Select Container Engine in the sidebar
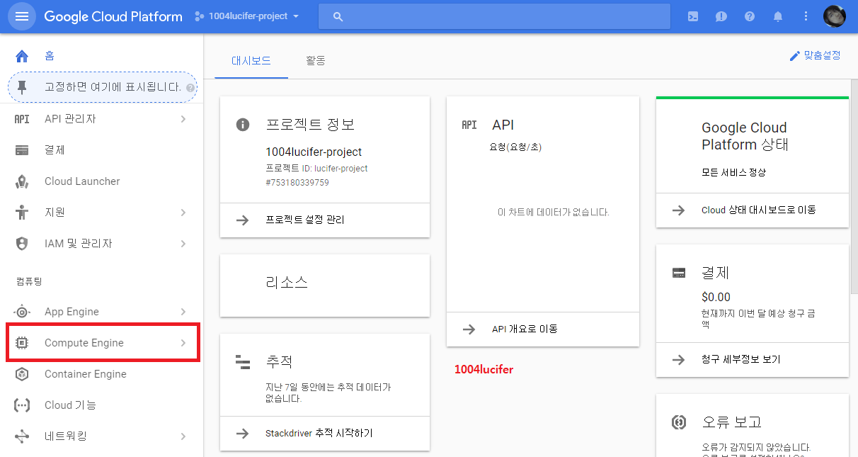Screen dimensions: 858x457 (85, 373)
